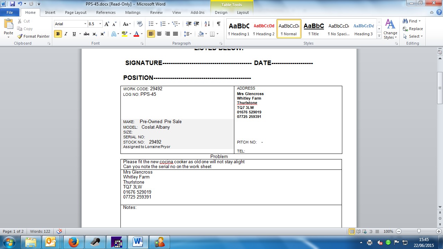Save the document from Quick Access Toolbar
This screenshot has width=443, height=249.
(12, 4)
